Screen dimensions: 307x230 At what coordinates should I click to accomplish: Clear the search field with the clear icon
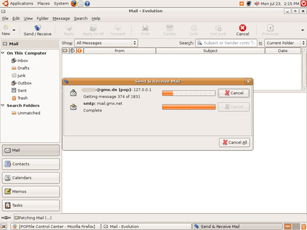point(253,43)
